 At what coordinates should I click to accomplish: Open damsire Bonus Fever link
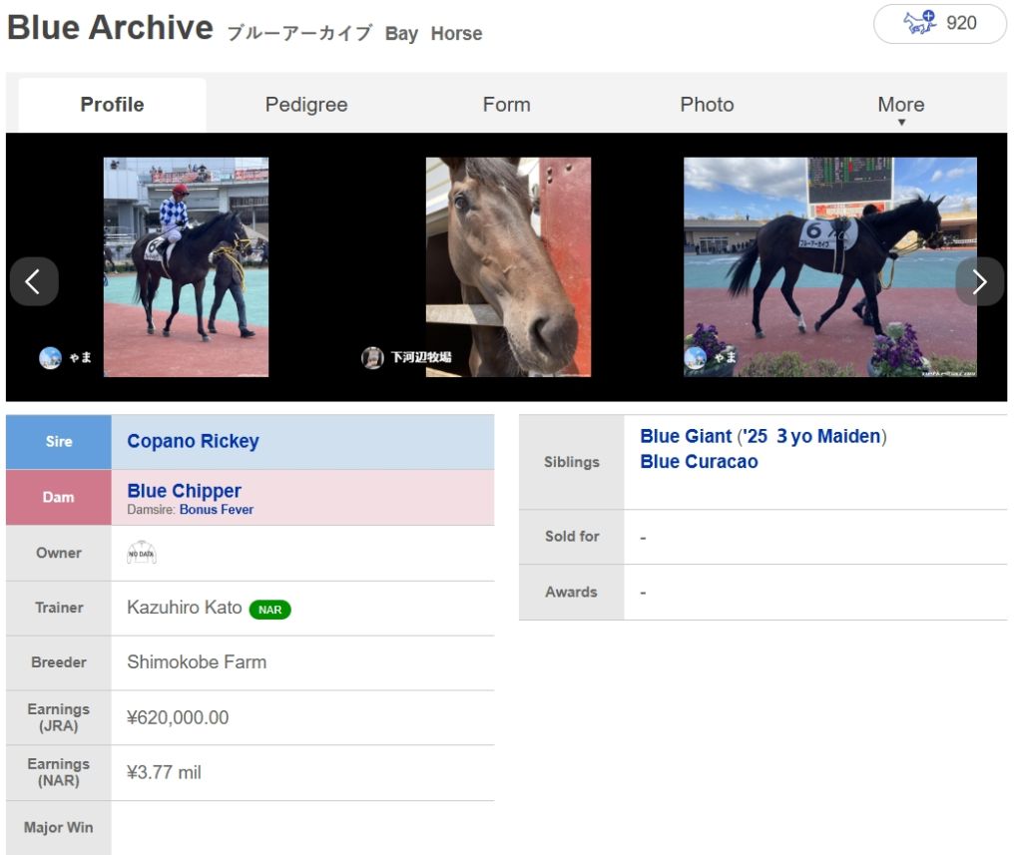217,510
